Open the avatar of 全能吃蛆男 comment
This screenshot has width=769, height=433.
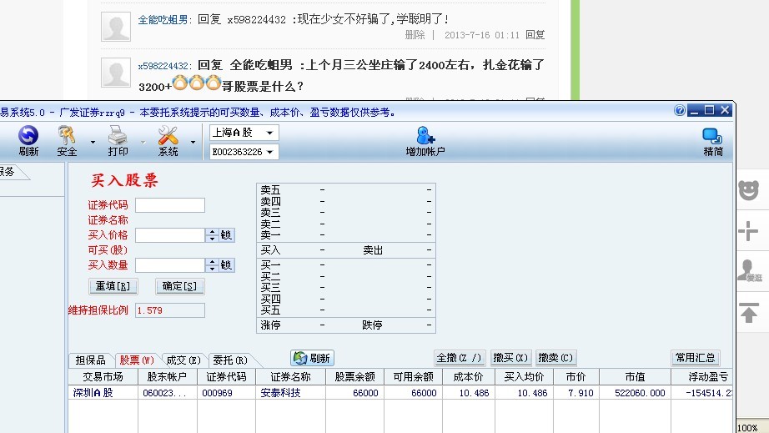(x=116, y=27)
